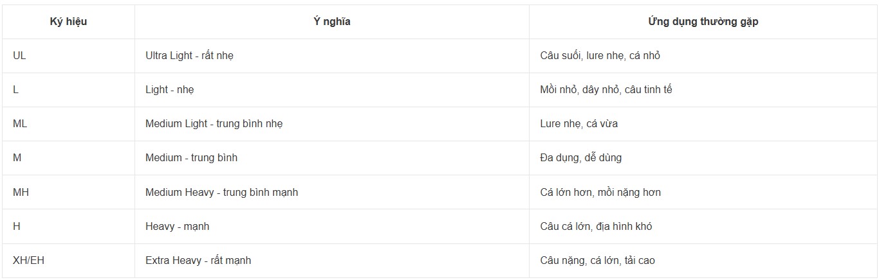The image size is (879, 280).
Task: Click the 'Ứng dụng thường gặp' header
Action: [x=703, y=22]
